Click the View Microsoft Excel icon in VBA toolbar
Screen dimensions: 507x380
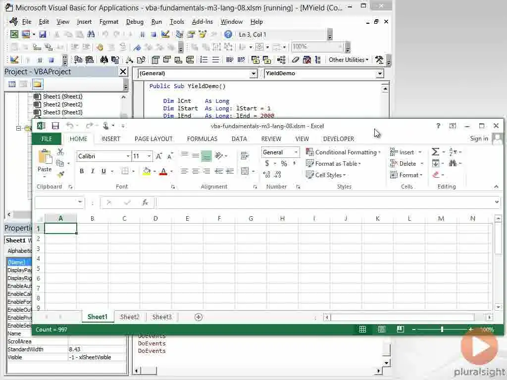coord(14,34)
